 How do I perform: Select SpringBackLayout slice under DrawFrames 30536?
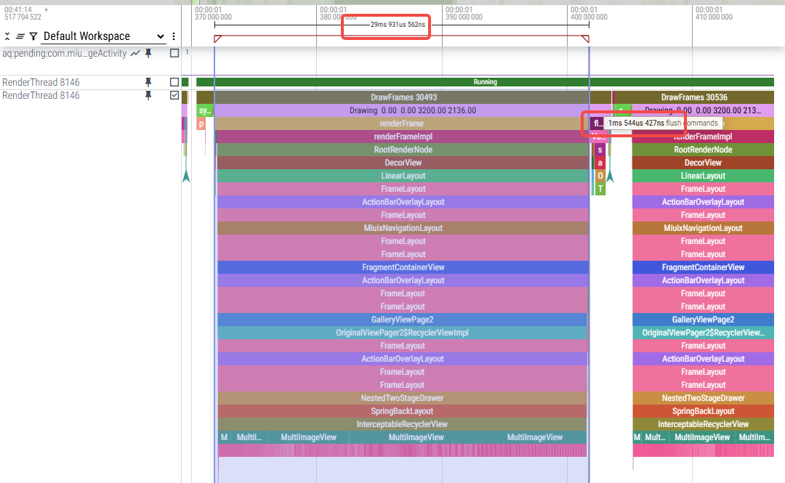[x=703, y=410]
